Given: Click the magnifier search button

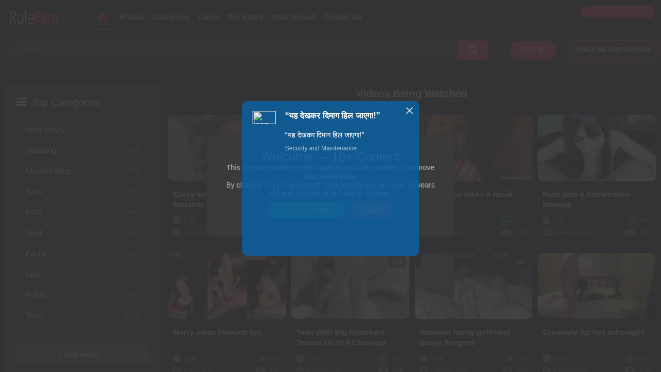Looking at the screenshot, I should tap(473, 50).
